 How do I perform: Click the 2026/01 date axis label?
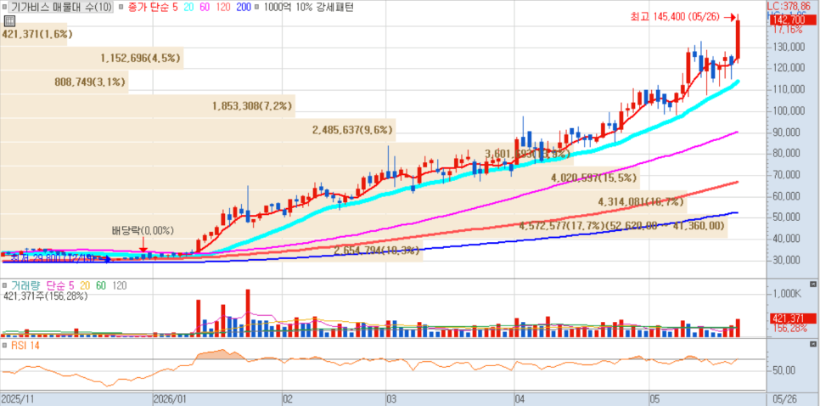coord(170,399)
